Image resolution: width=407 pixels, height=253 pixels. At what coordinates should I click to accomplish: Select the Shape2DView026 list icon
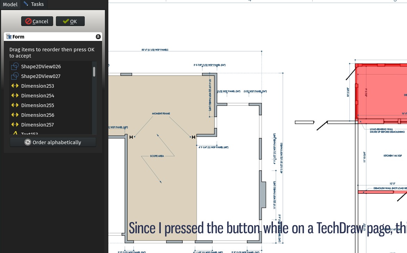tap(15, 66)
